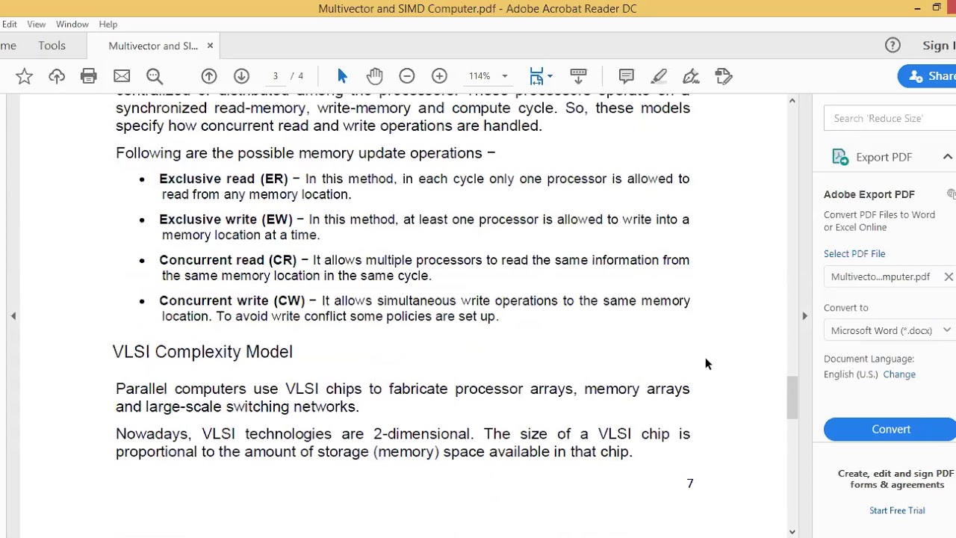This screenshot has width=956, height=538.
Task: Zoom in with the plus icon
Action: click(439, 76)
